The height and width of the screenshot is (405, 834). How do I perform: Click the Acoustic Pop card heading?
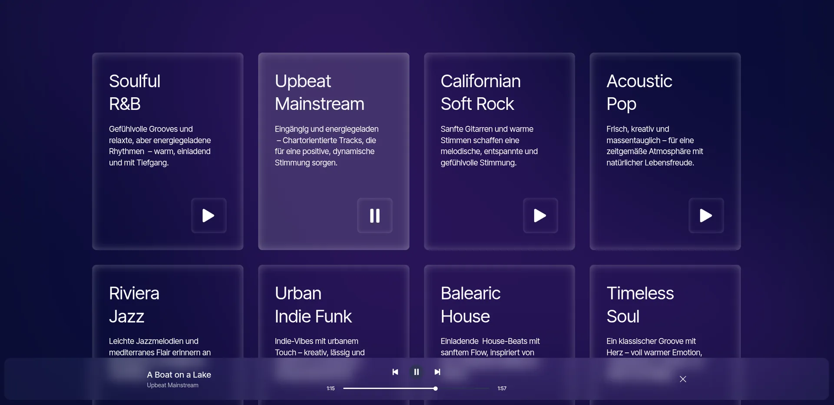click(639, 92)
